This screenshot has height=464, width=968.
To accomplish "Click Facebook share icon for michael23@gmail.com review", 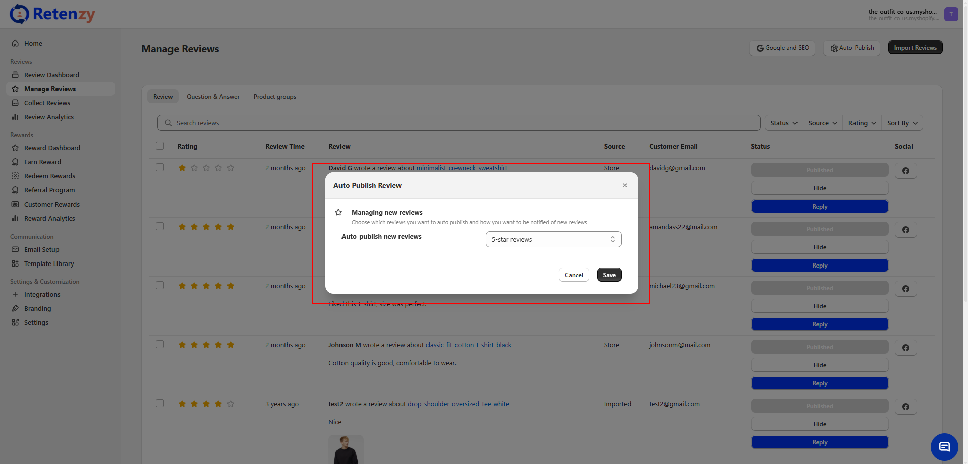I will pyautogui.click(x=906, y=289).
